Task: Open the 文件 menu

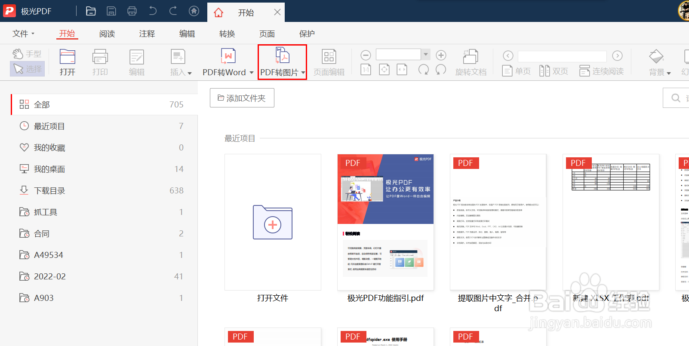Action: click(x=23, y=34)
